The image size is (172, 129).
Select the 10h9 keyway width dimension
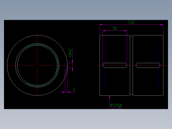pos(70,53)
